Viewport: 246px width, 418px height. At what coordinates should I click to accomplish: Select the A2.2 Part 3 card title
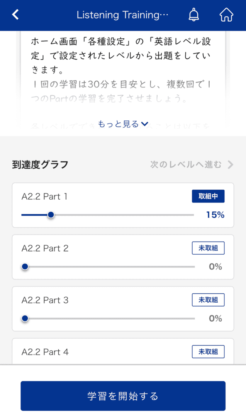[45, 300]
